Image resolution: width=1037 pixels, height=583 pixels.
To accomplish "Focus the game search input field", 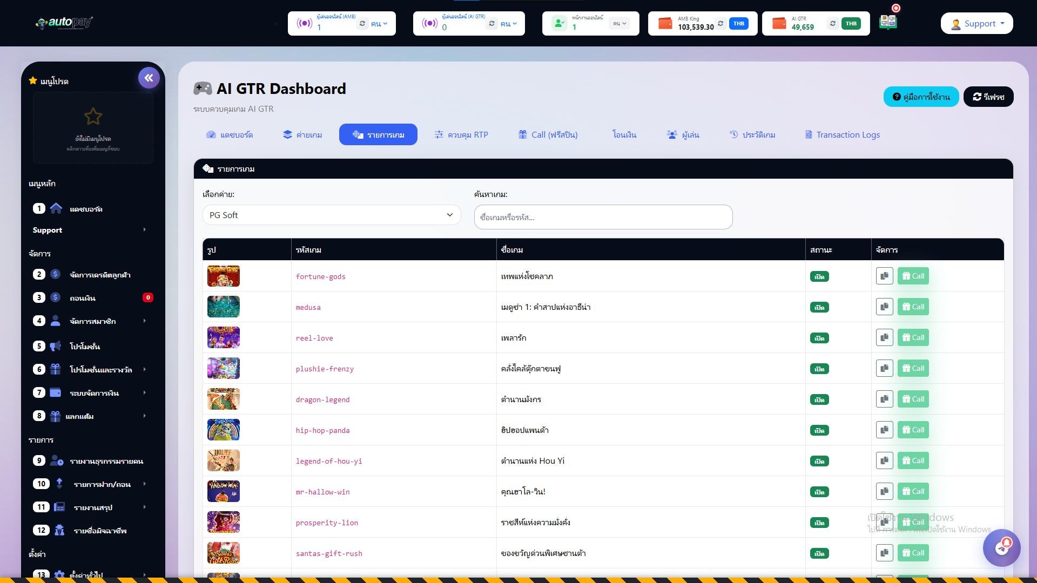I will coord(603,217).
